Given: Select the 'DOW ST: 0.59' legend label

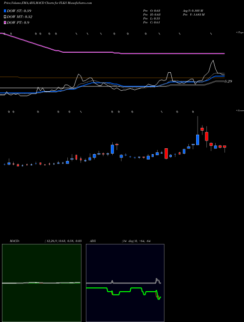Looking at the screenshot, I should coord(19,11).
